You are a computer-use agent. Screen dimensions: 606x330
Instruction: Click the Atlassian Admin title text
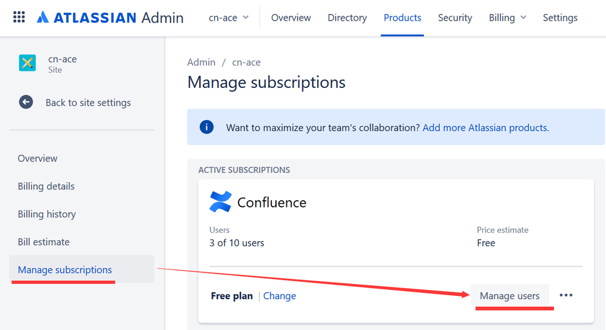(x=118, y=18)
